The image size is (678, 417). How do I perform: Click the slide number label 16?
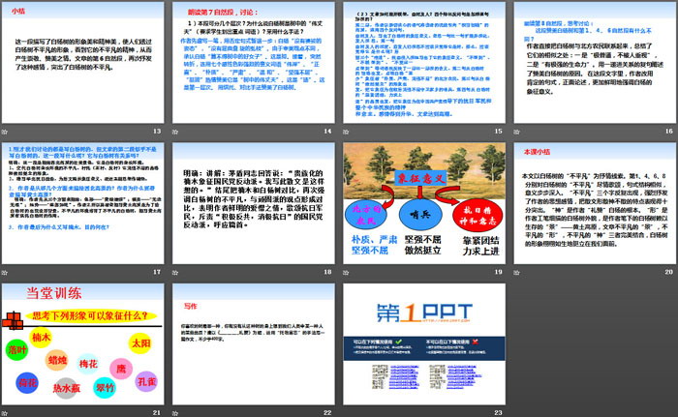tap(669, 131)
